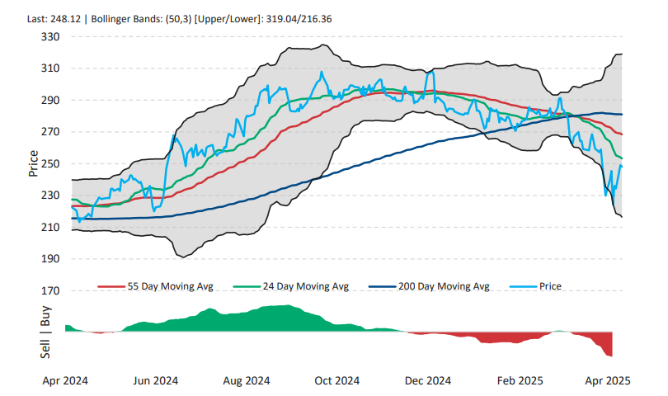
Task: Click the Aug 2024 x-axis label
Action: click(247, 380)
